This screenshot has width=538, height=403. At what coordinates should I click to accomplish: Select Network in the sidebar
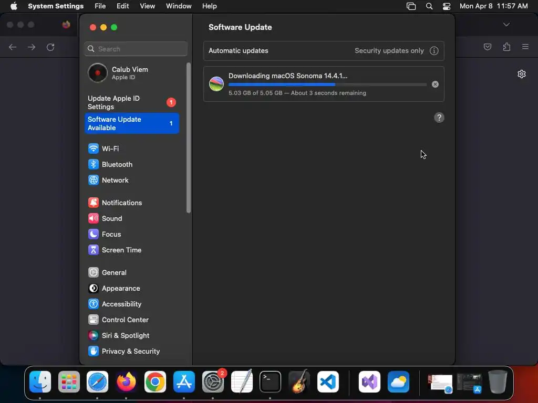tap(132, 181)
